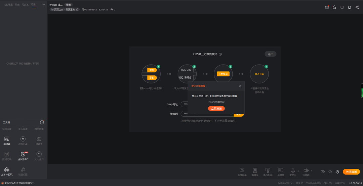Click the 多人连麦 tool
Image resolution: width=363 pixels, height=186 pixels.
(23, 129)
